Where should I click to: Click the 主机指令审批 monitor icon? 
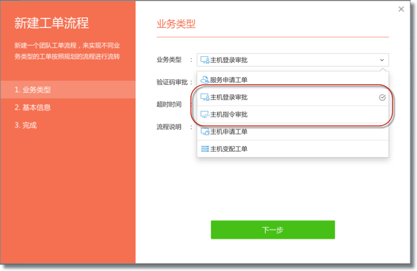pyautogui.click(x=205, y=114)
